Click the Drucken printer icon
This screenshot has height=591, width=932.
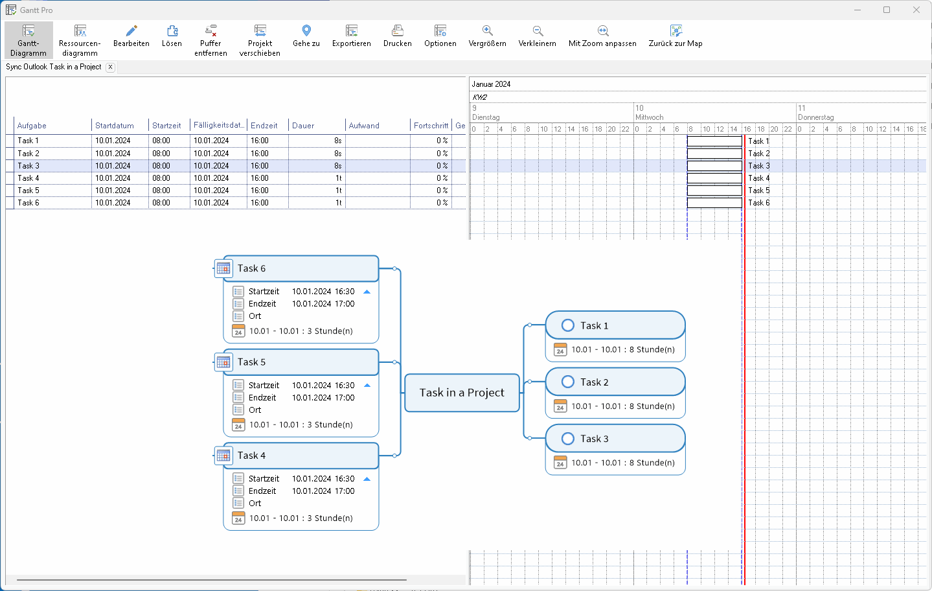click(x=398, y=31)
